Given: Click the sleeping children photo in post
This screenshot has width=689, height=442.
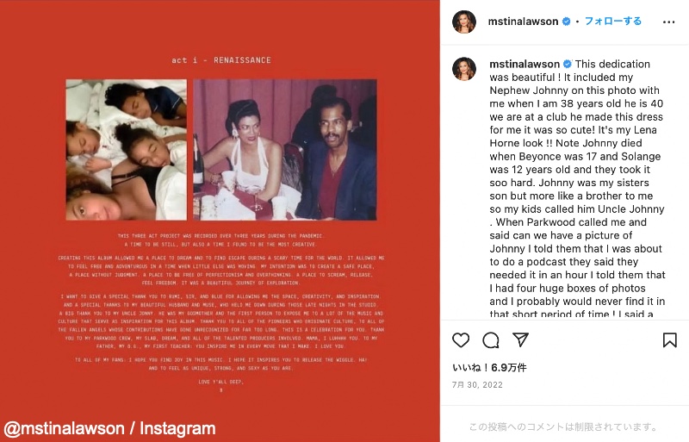Looking at the screenshot, I should click(x=126, y=150).
